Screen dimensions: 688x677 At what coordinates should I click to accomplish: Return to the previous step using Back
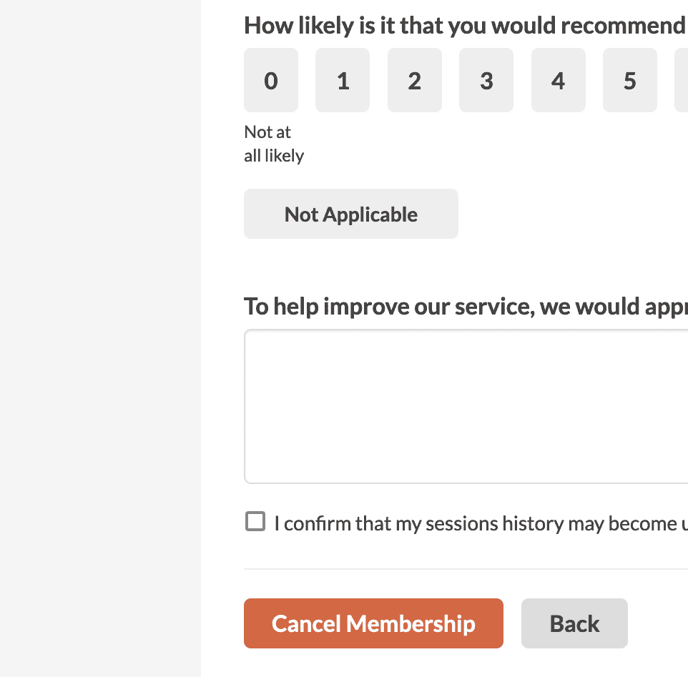pos(574,623)
